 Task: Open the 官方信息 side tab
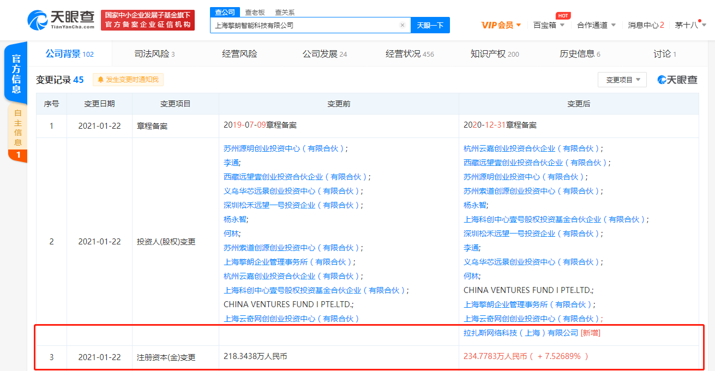17,74
